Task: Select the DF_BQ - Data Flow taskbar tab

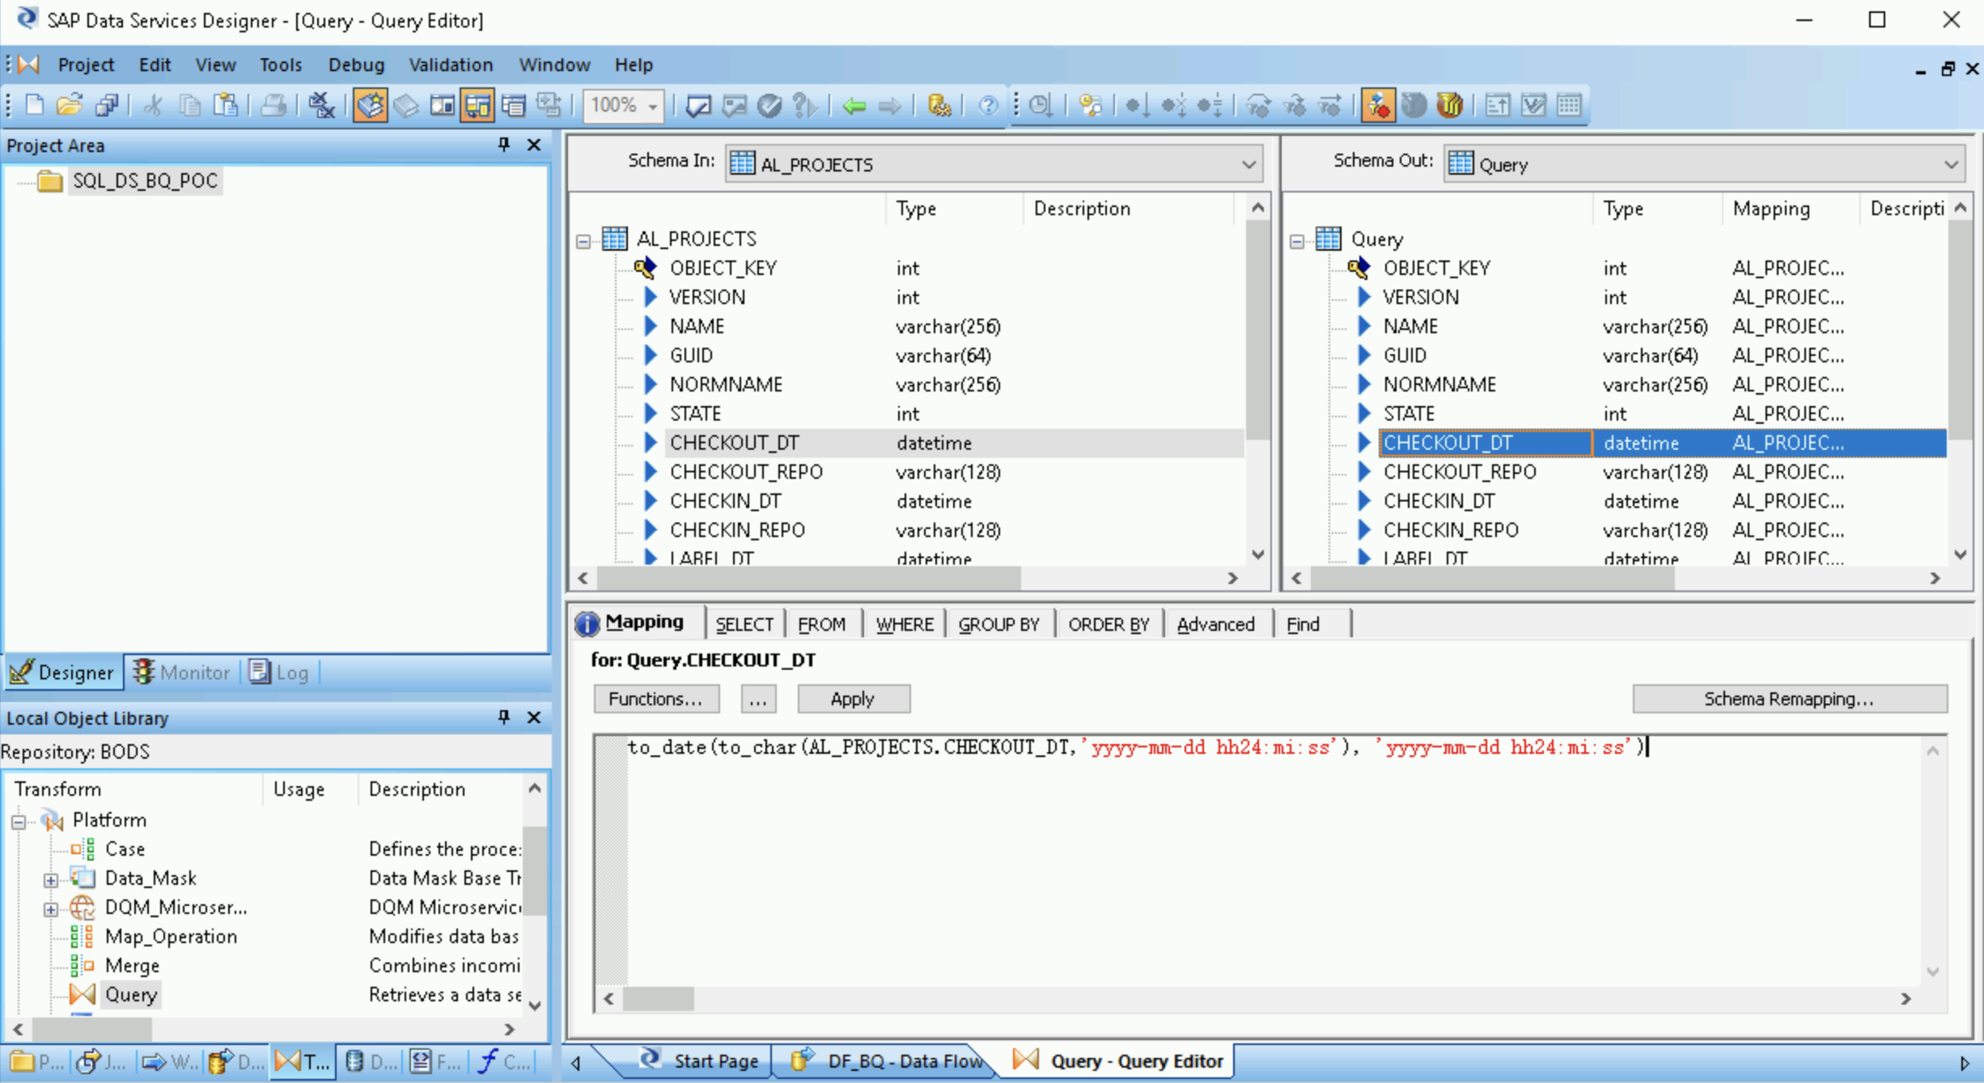Action: pyautogui.click(x=880, y=1060)
